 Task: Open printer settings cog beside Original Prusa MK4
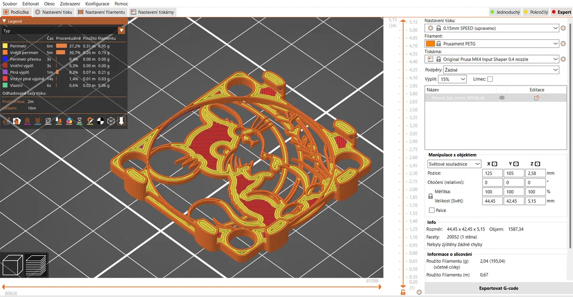pos(563,59)
